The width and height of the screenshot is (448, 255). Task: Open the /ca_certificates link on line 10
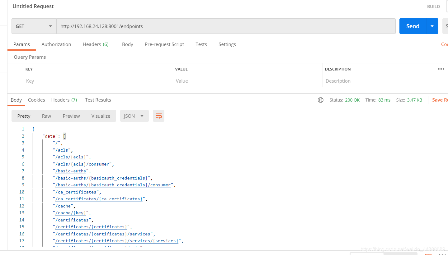point(76,192)
